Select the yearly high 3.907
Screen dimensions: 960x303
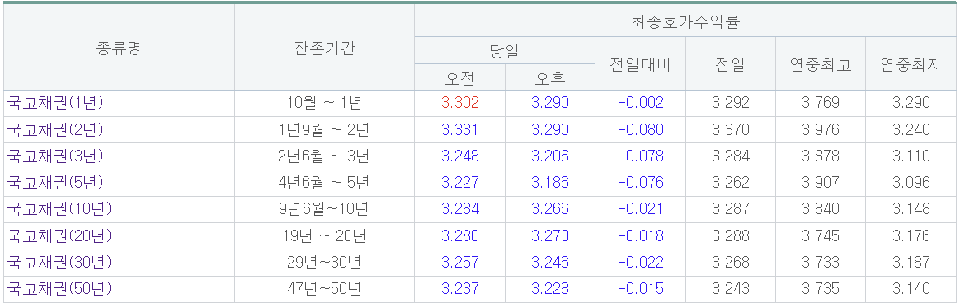[821, 183]
